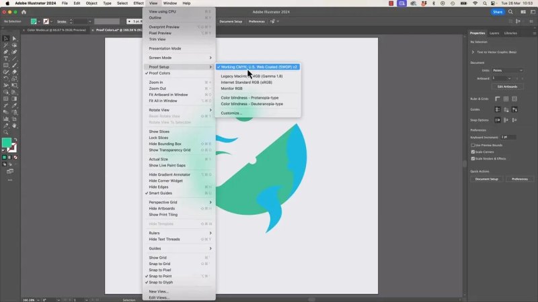
Task: Click Document Setup under Quick Actions
Action: pyautogui.click(x=486, y=179)
